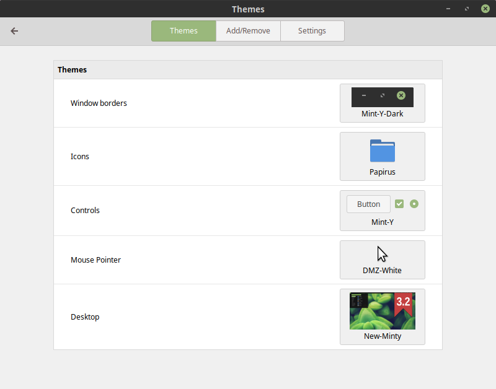Open the Settings tab
This screenshot has height=389, width=496.
pyautogui.click(x=312, y=30)
